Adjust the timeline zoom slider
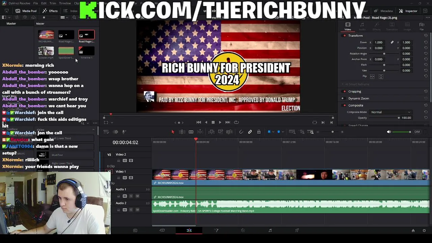The width and height of the screenshot is (432, 243). 331,132
